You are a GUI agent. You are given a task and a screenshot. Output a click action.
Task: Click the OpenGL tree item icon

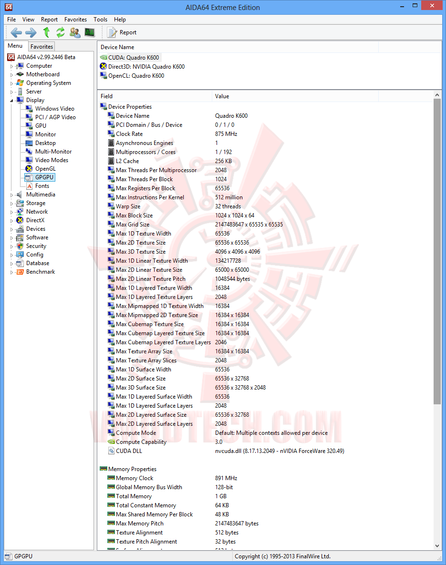[x=29, y=169]
